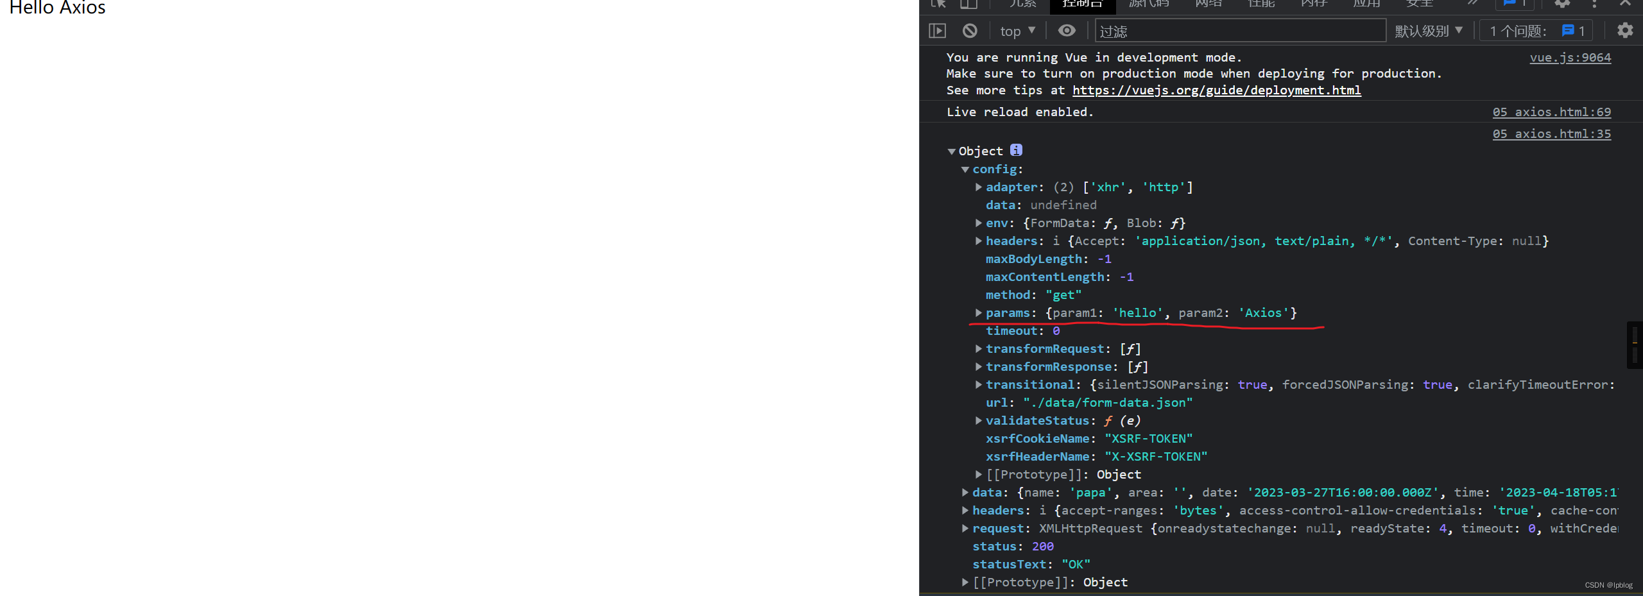Switch to the 内存 tab
This screenshot has height=596, width=1643.
pos(1314,3)
